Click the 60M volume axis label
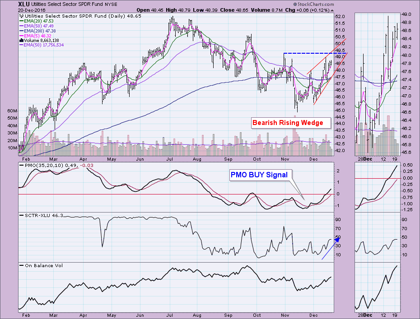 tap(12, 111)
